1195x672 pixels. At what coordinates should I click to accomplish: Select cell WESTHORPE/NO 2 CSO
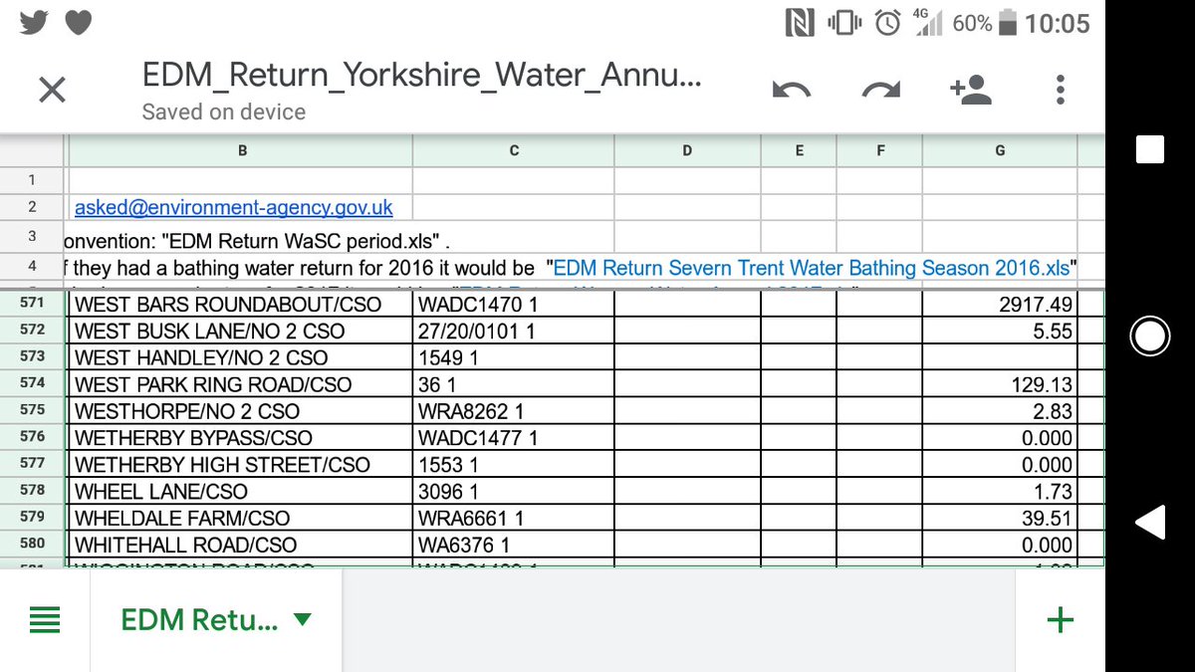pyautogui.click(x=240, y=411)
